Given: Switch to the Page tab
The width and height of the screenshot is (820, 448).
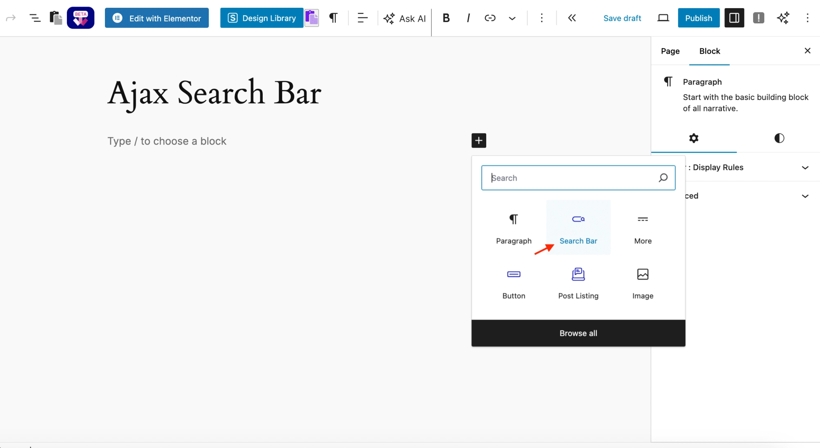Looking at the screenshot, I should (670, 51).
